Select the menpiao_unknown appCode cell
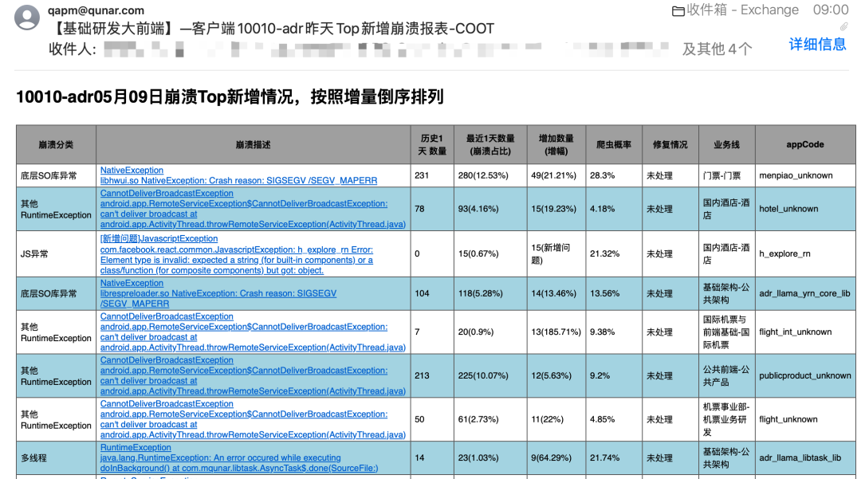The image size is (861, 479). click(x=805, y=175)
